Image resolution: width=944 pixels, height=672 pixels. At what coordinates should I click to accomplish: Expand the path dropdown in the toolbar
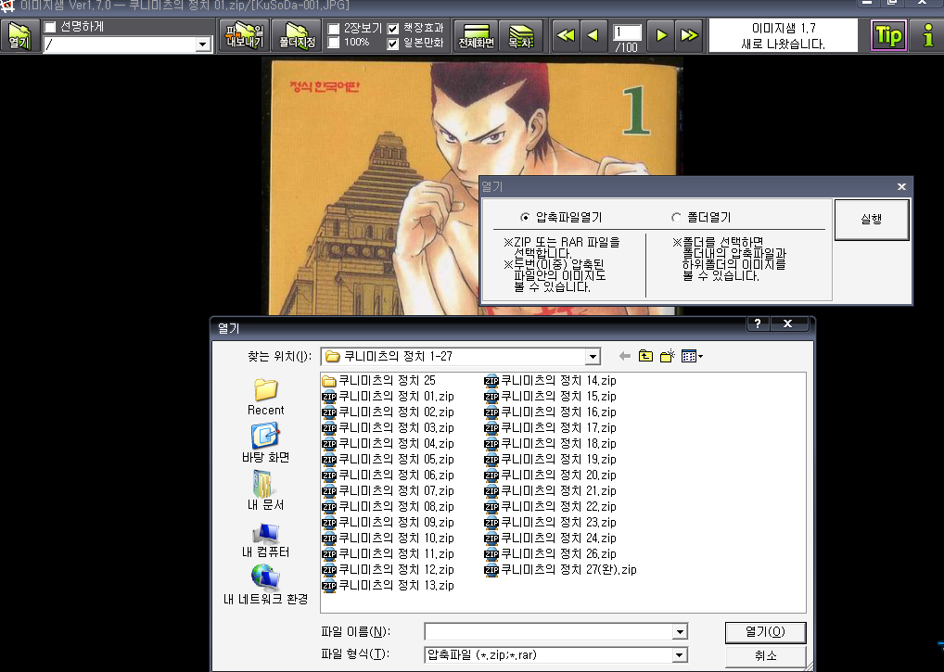click(202, 44)
